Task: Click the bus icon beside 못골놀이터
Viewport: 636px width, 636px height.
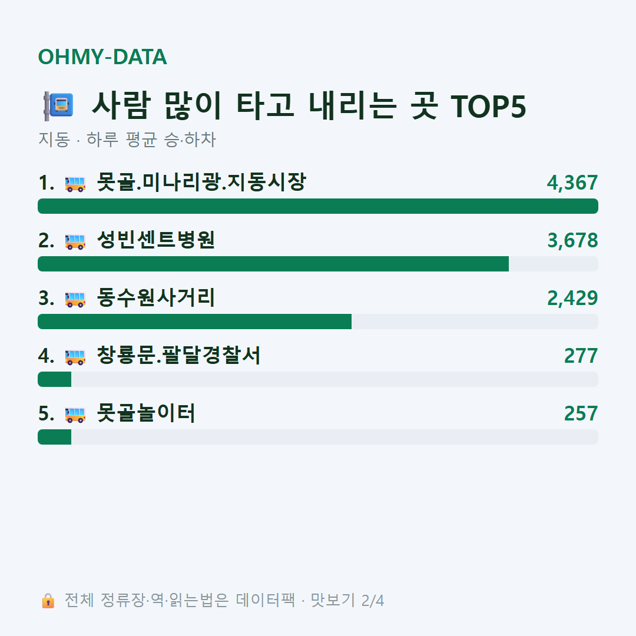Action: pos(75,414)
